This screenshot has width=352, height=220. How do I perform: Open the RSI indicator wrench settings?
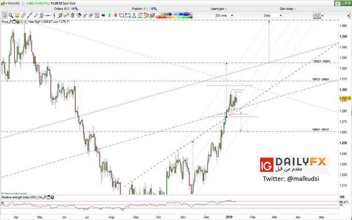pyautogui.click(x=45, y=197)
